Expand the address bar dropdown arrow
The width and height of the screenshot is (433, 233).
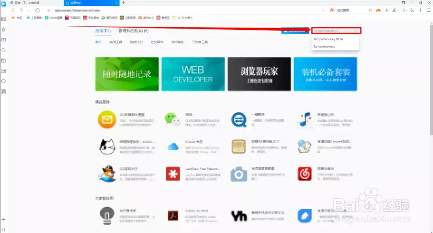(323, 10)
